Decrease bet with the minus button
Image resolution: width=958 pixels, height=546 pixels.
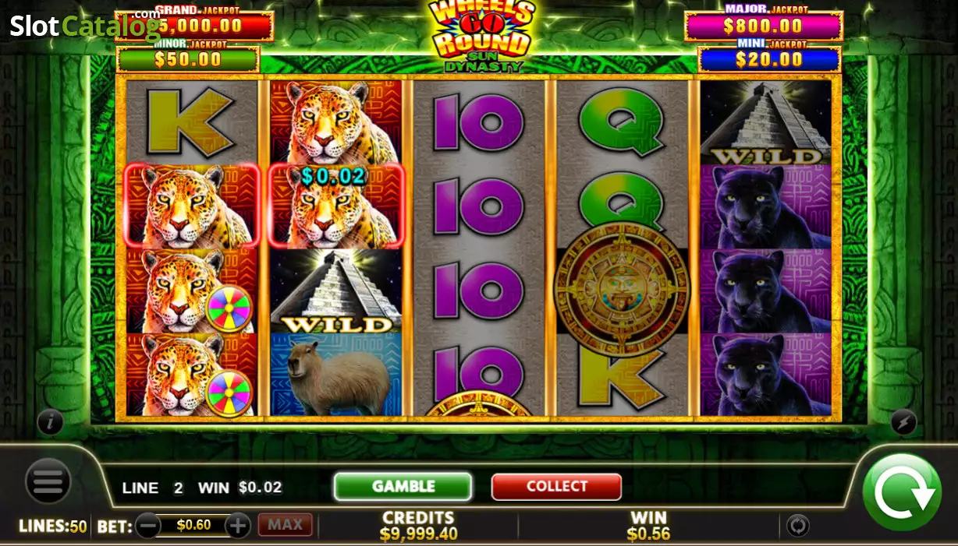147,526
